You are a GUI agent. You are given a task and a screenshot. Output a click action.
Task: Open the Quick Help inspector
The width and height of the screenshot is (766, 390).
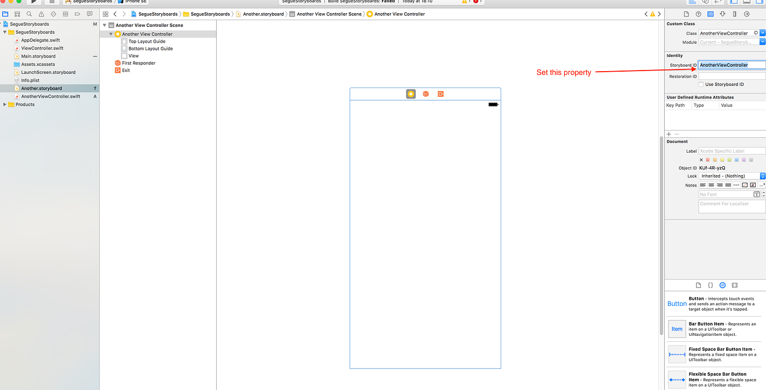pyautogui.click(x=698, y=14)
